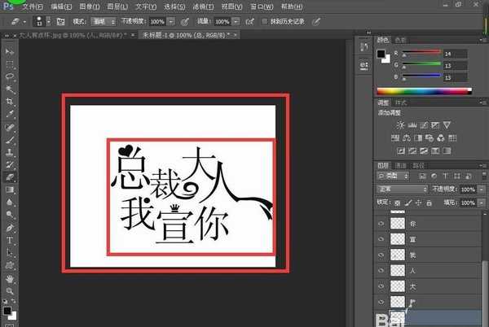Click the Brightness/Contrast adjustment icon

399,124
